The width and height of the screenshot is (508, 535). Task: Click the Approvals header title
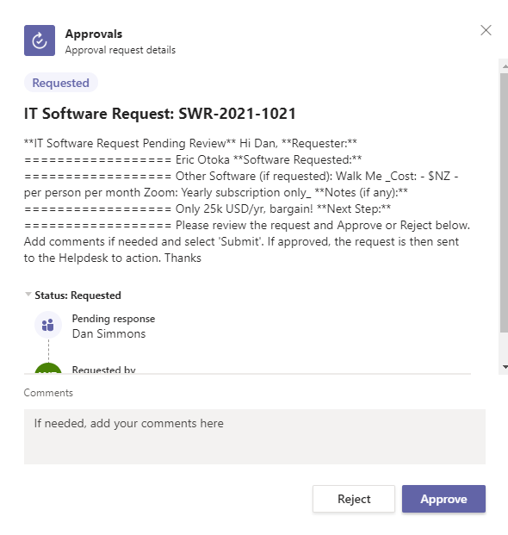94,34
